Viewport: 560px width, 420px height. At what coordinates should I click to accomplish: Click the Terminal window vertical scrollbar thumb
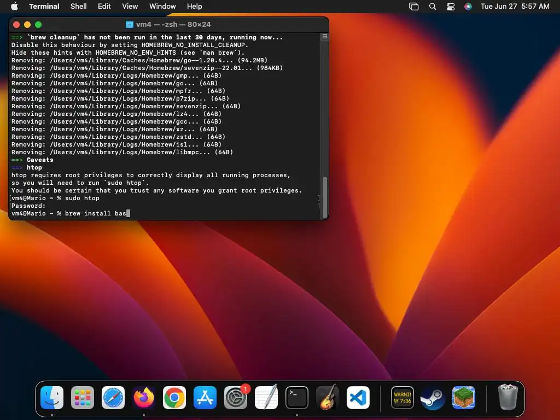[x=325, y=197]
